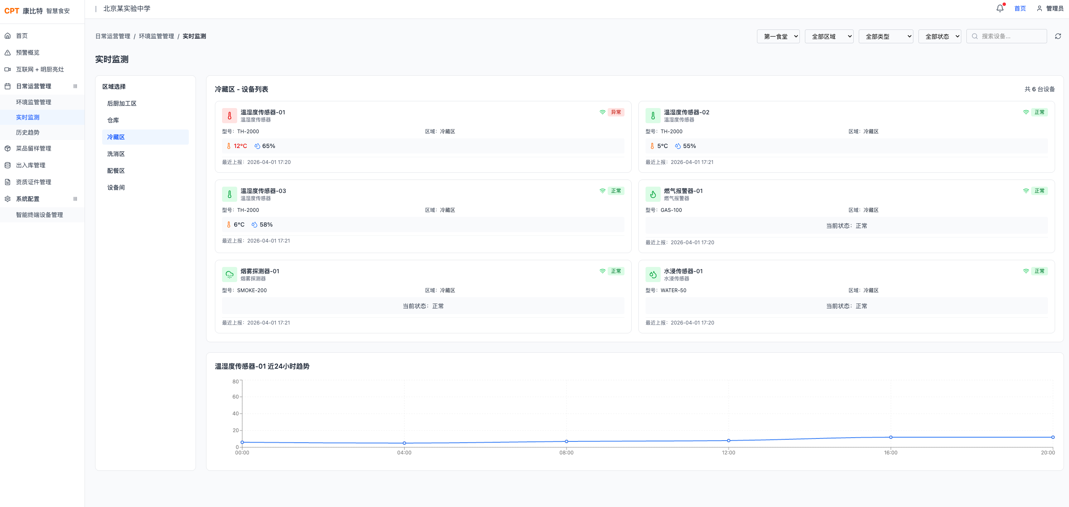Click the water drop icon of 水浸传感器-01
The image size is (1069, 507).
[653, 275]
